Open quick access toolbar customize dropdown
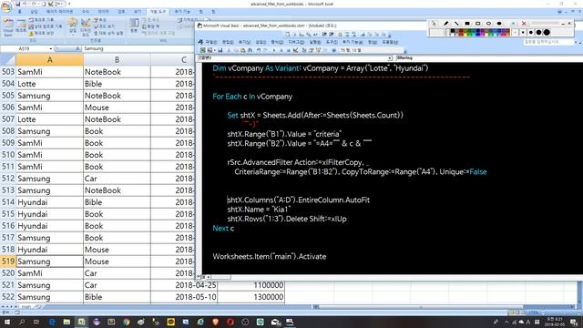Image resolution: width=583 pixels, height=328 pixels. pyautogui.click(x=69, y=4)
